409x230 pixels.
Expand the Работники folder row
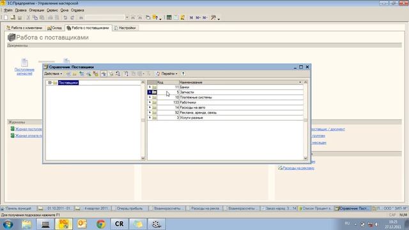[x=150, y=102]
